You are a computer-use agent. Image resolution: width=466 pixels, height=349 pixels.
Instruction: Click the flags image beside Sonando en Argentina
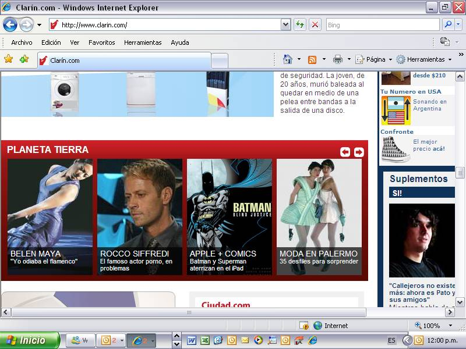tap(396, 111)
